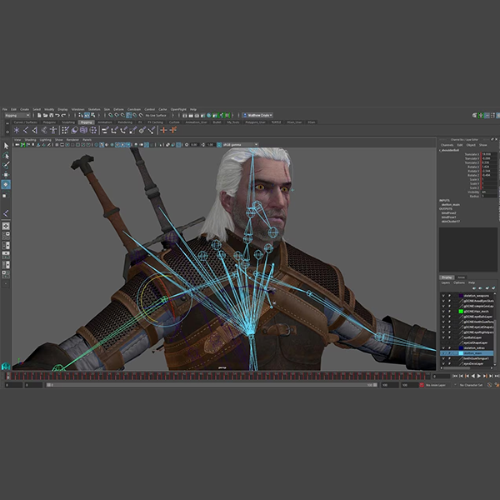Image resolution: width=500 pixels, height=500 pixels.
Task: Toggle playback P flag for eyesDecoLayer
Action: 449,363
